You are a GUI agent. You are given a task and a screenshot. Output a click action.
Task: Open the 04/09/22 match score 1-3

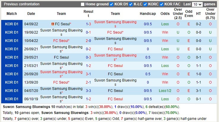[x=88, y=24]
